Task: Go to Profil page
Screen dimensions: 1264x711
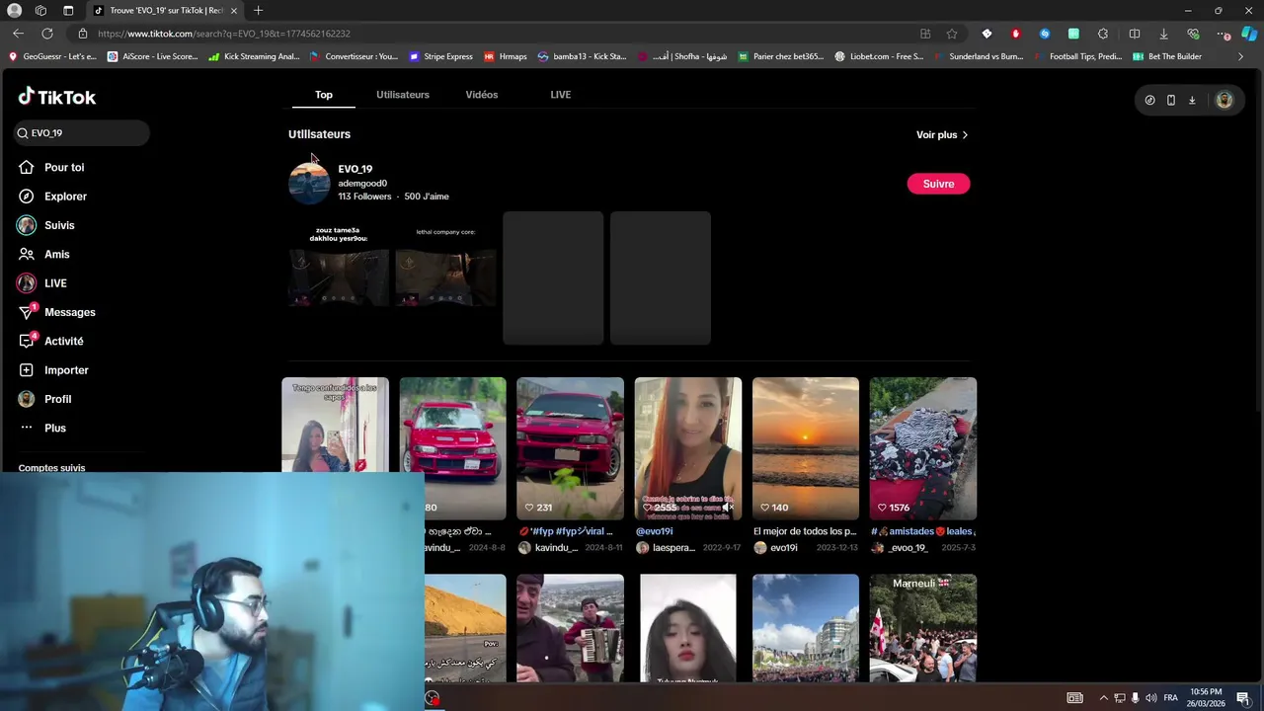Action: (45, 399)
